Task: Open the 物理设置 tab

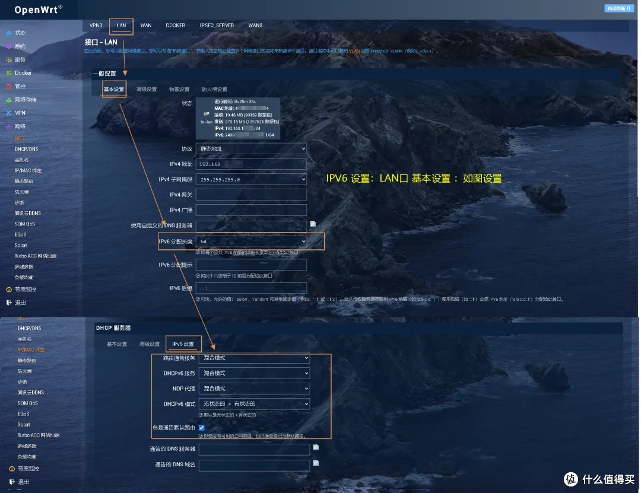Action: point(179,90)
